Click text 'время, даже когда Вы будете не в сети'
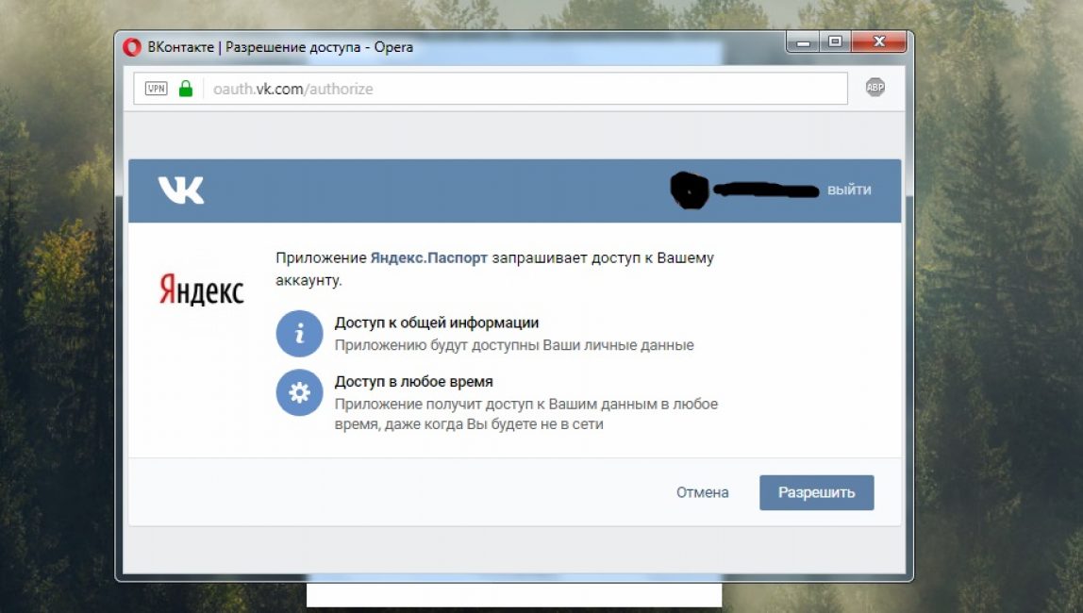 469,423
